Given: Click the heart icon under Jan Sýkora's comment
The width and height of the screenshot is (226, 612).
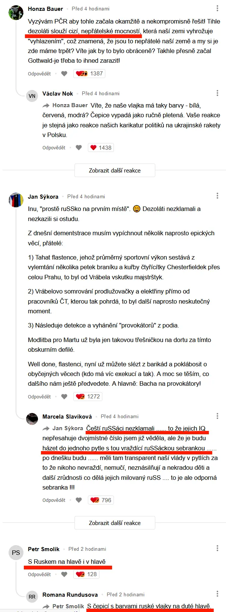Looking at the screenshot, I should [64, 397].
